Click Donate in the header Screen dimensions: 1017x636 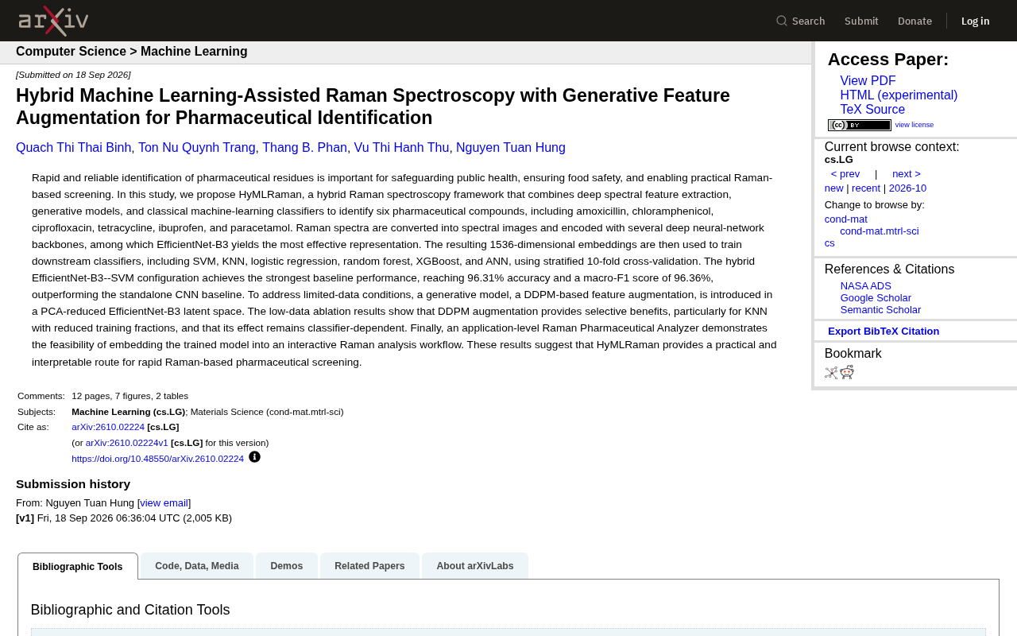(915, 21)
